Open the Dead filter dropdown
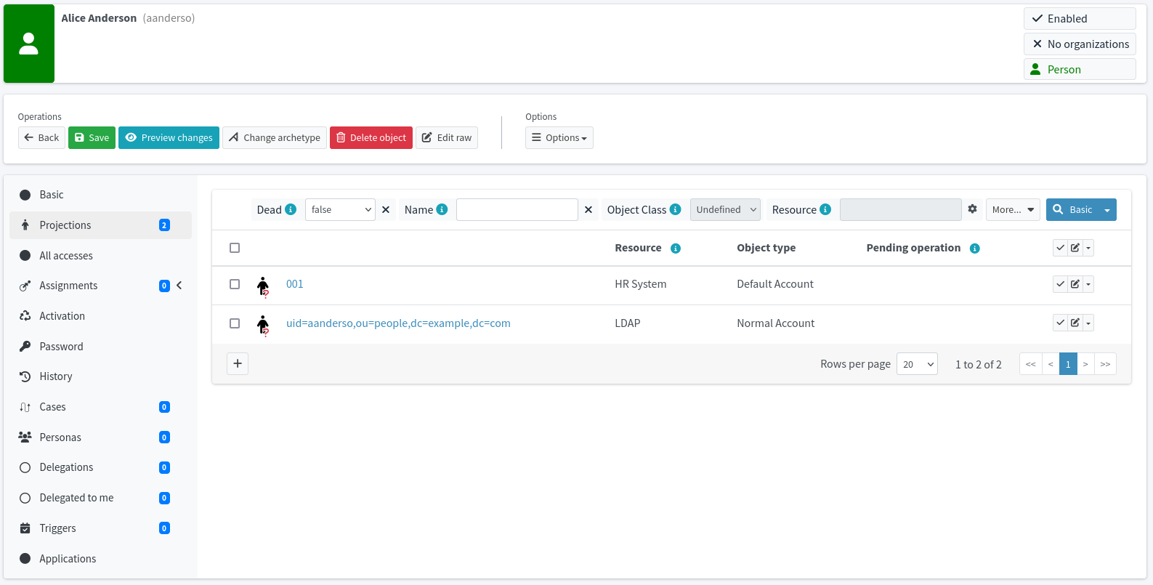 340,210
